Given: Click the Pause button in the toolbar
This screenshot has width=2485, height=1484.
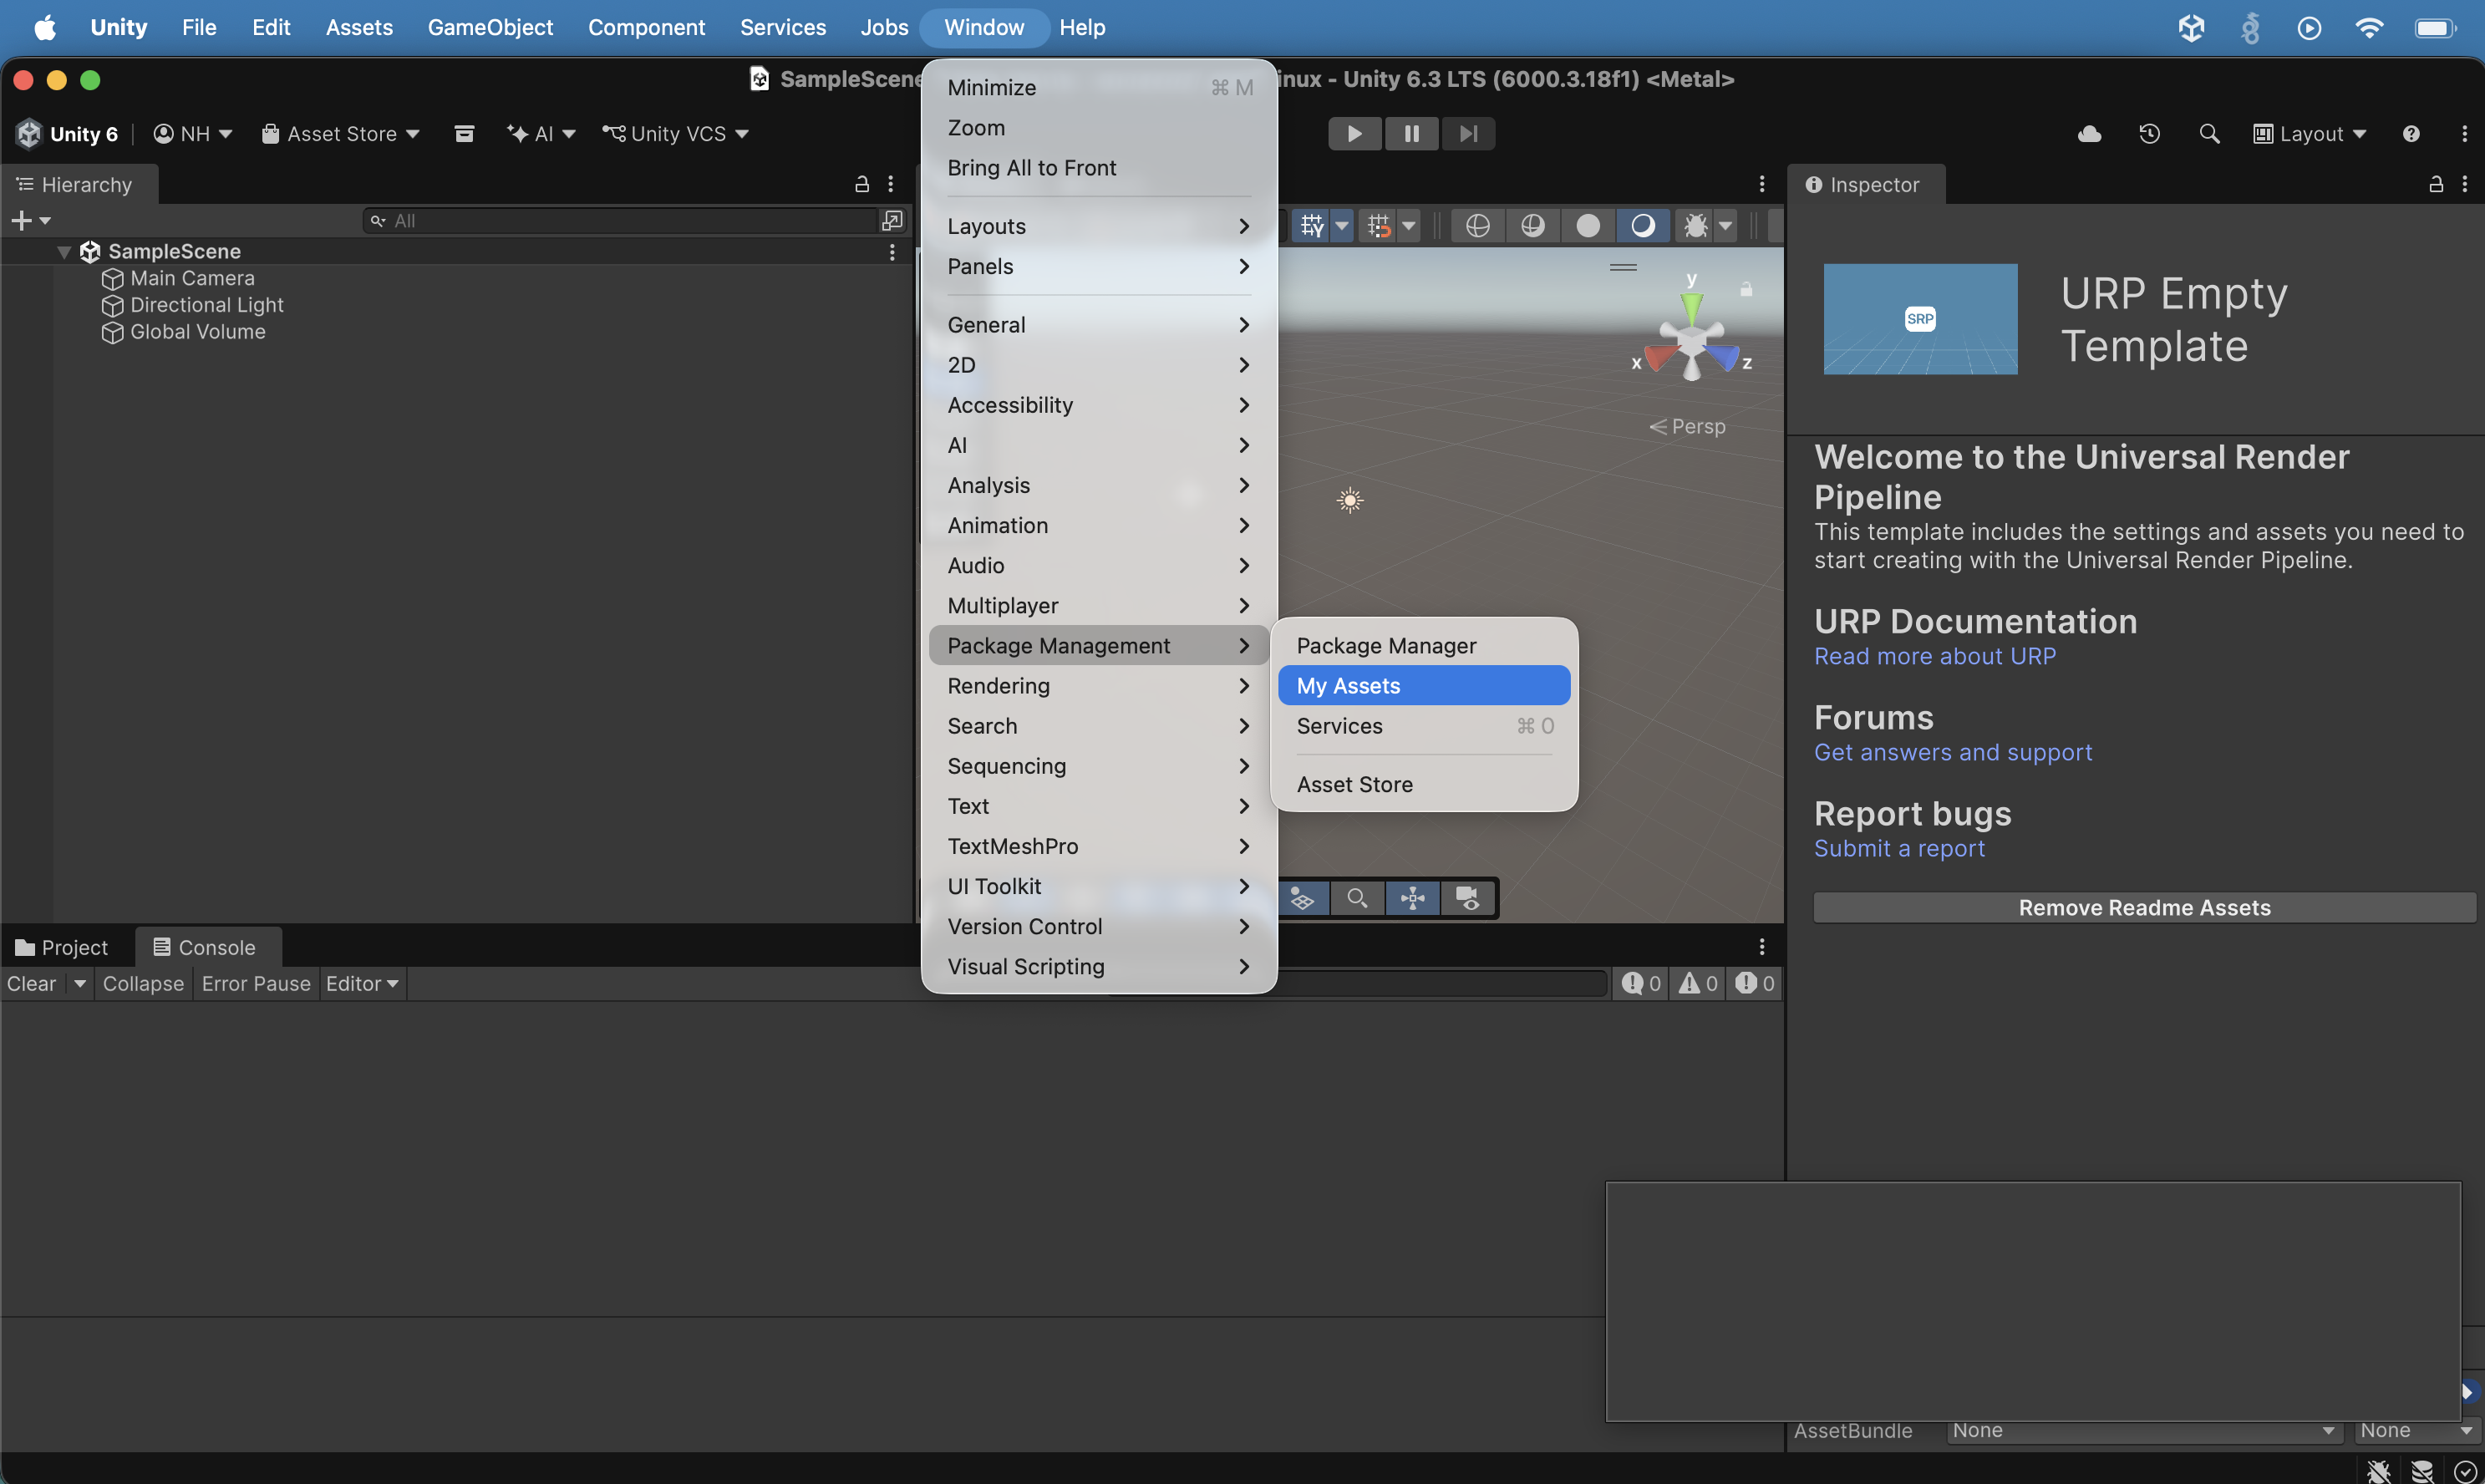Looking at the screenshot, I should (x=1411, y=133).
